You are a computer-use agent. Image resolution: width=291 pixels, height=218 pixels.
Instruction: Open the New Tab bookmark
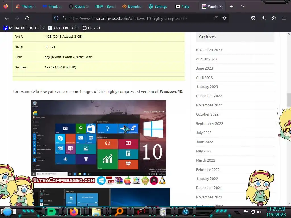[92, 28]
